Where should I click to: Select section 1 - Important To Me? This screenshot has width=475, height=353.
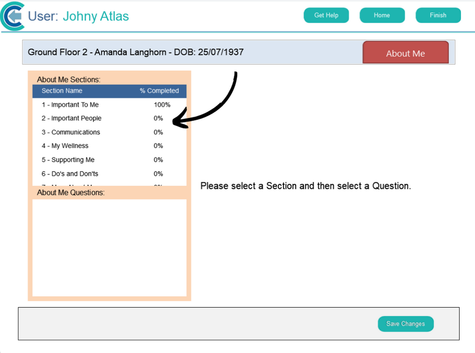click(x=70, y=105)
